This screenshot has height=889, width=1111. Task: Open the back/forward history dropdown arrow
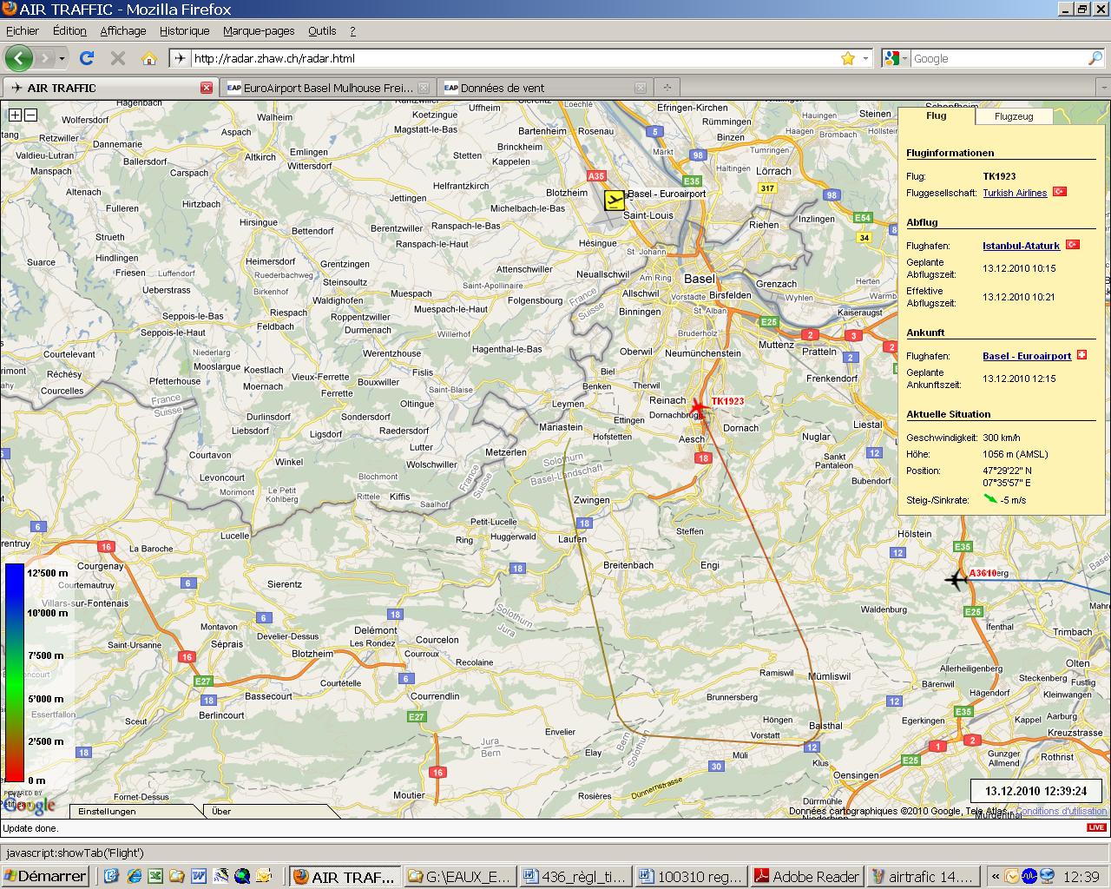coord(62,59)
